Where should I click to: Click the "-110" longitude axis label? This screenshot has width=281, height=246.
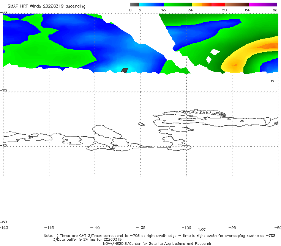tap(95, 228)
